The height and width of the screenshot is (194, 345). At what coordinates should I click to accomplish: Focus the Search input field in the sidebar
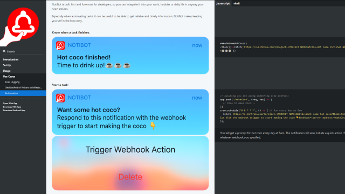23,52
